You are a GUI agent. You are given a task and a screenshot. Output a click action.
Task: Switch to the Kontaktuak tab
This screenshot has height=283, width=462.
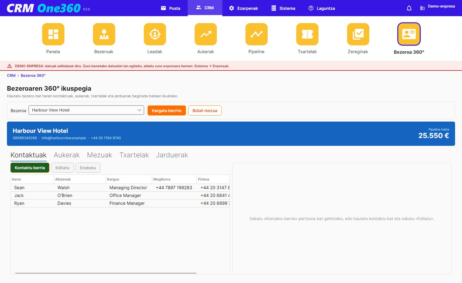pyautogui.click(x=28, y=155)
